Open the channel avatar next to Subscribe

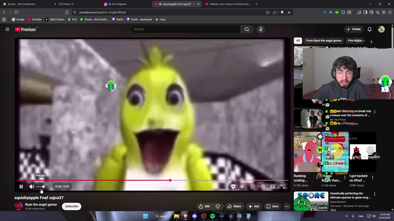[x=18, y=206]
